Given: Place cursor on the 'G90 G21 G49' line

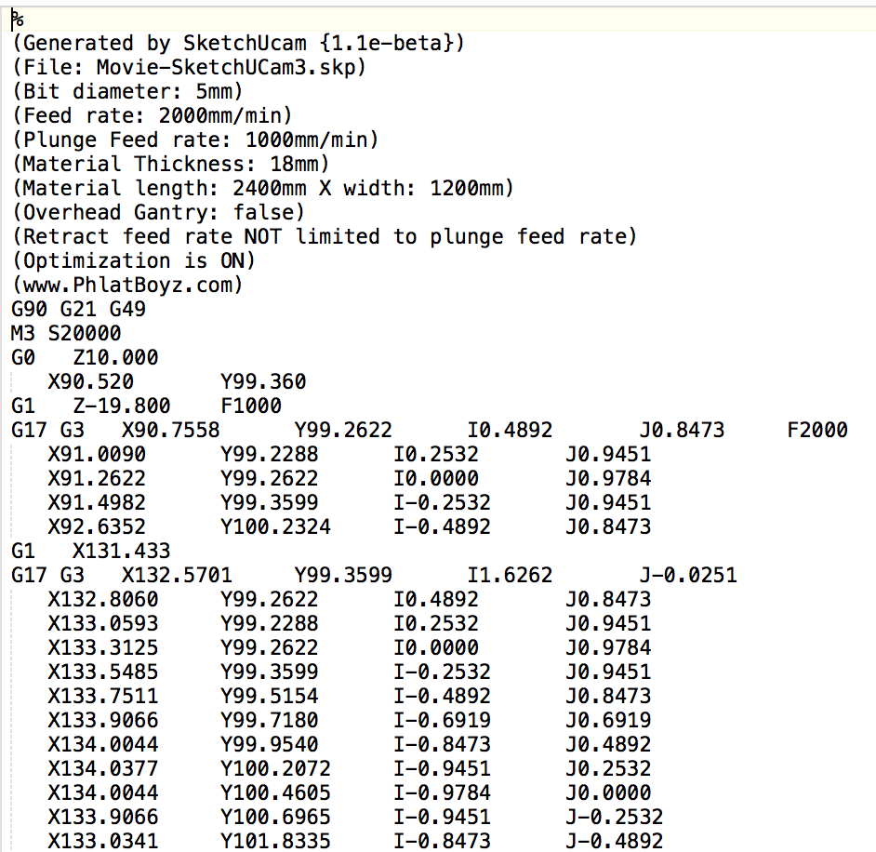Looking at the screenshot, I should coord(78,309).
